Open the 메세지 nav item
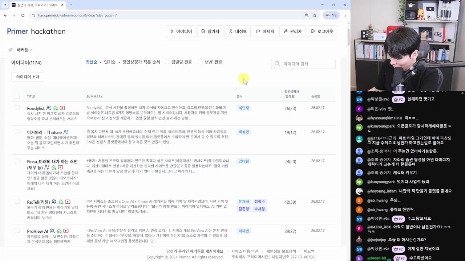465x261 pixels. click(x=265, y=32)
